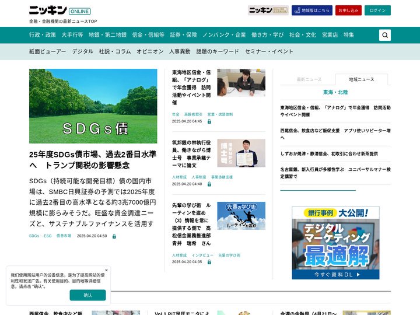This screenshot has width=420, height=315.
Task: Click the 営業・店頭体制 tag
Action: pyautogui.click(x=220, y=114)
